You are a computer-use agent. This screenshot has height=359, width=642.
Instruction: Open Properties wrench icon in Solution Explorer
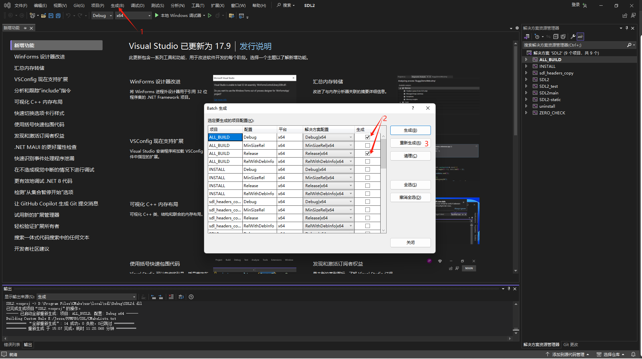(x=573, y=37)
